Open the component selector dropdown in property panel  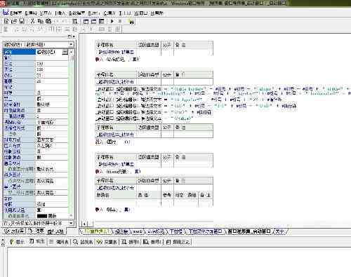(x=71, y=44)
